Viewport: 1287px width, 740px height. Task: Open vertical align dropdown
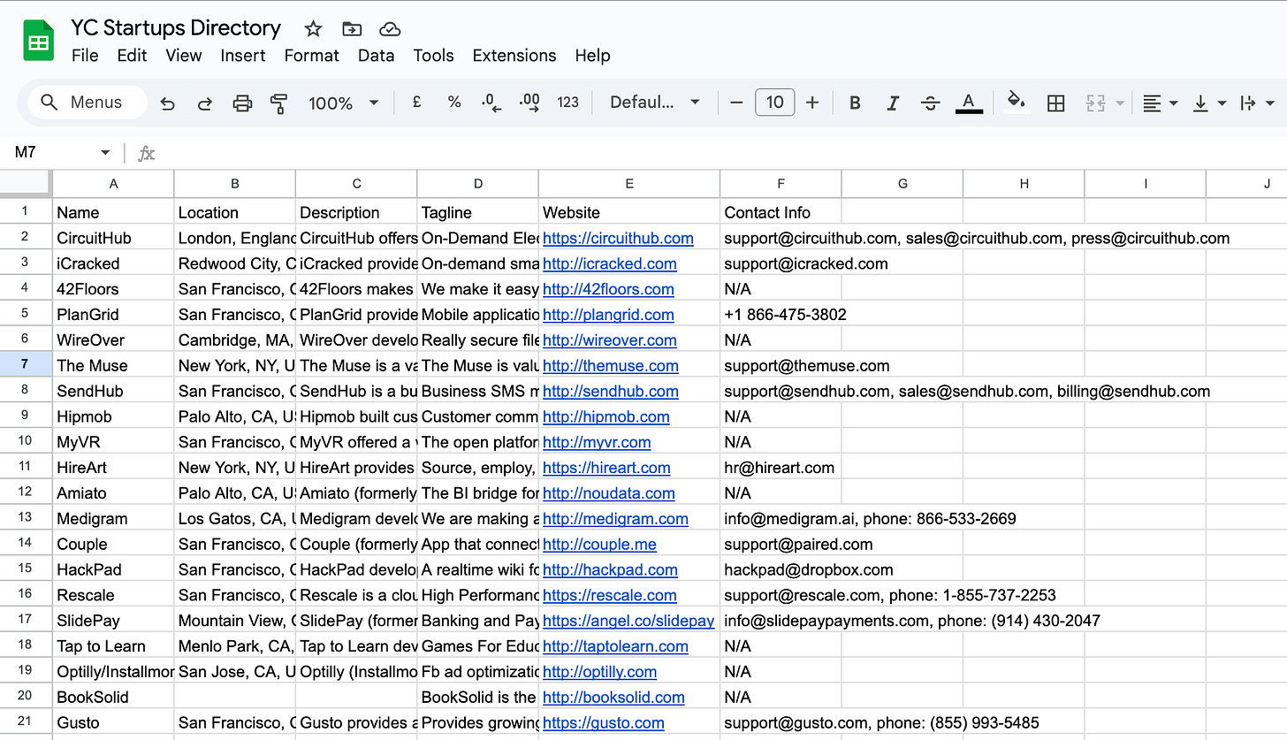point(1209,103)
